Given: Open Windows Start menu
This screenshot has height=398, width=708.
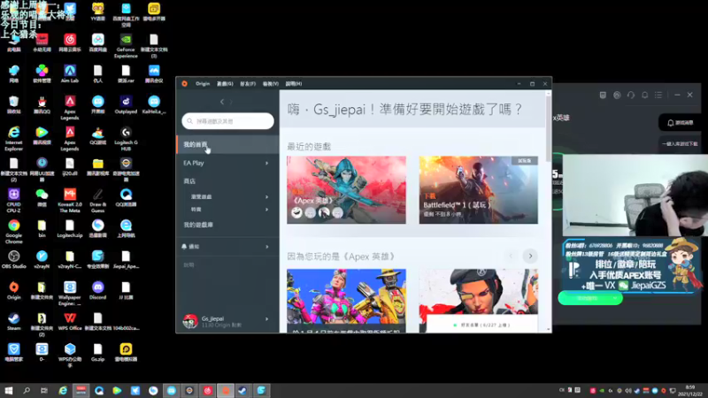Looking at the screenshot, I should 9,391.
